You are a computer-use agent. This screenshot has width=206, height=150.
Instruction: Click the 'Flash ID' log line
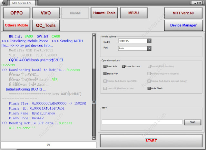coord(37,108)
